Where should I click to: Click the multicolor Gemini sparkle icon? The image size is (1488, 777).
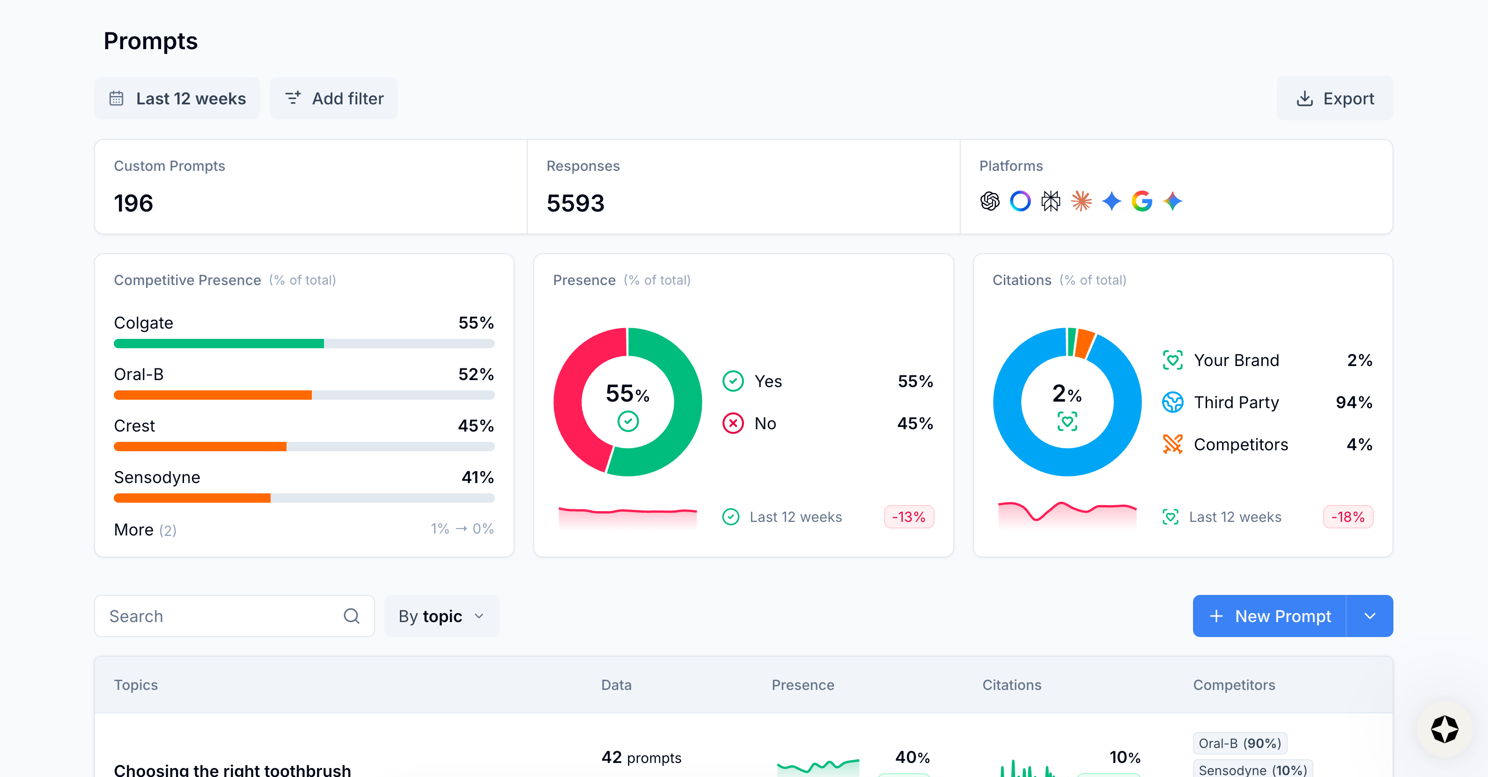1172,201
